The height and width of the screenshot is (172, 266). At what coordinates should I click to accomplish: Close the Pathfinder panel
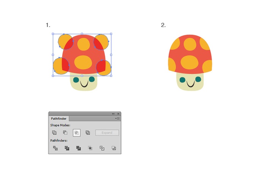tap(118, 114)
